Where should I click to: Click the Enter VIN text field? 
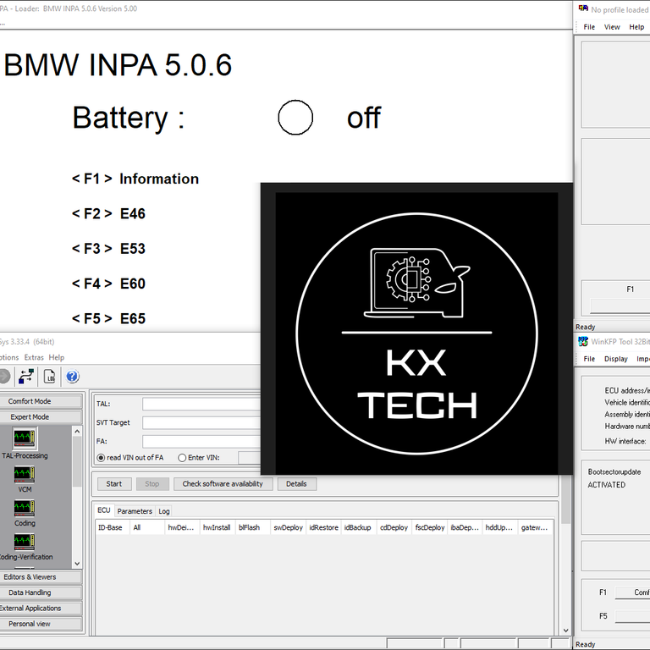pyautogui.click(x=249, y=458)
